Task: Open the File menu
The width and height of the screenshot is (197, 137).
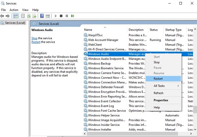Action: pos(3,10)
